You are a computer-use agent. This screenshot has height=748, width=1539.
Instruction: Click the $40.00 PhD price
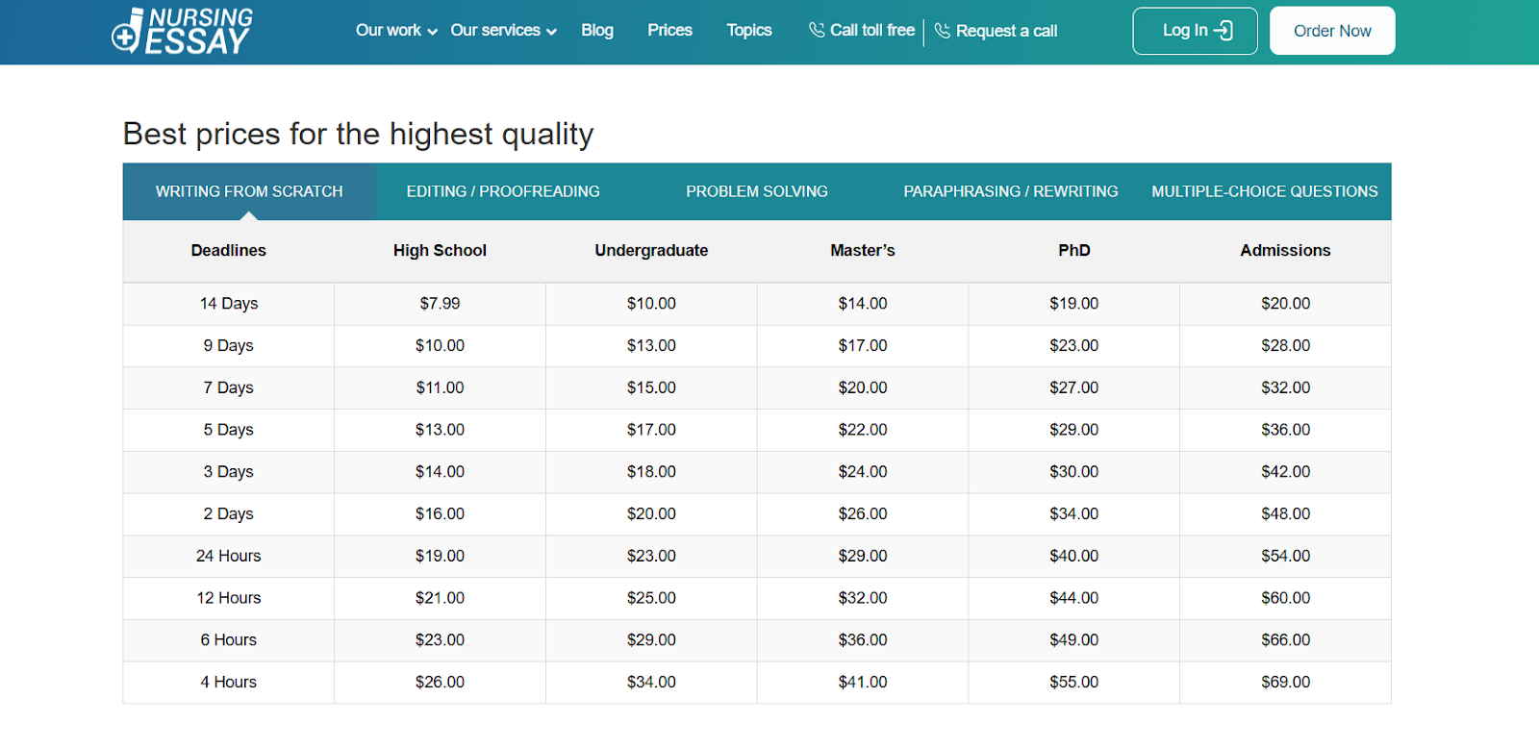coord(1074,556)
